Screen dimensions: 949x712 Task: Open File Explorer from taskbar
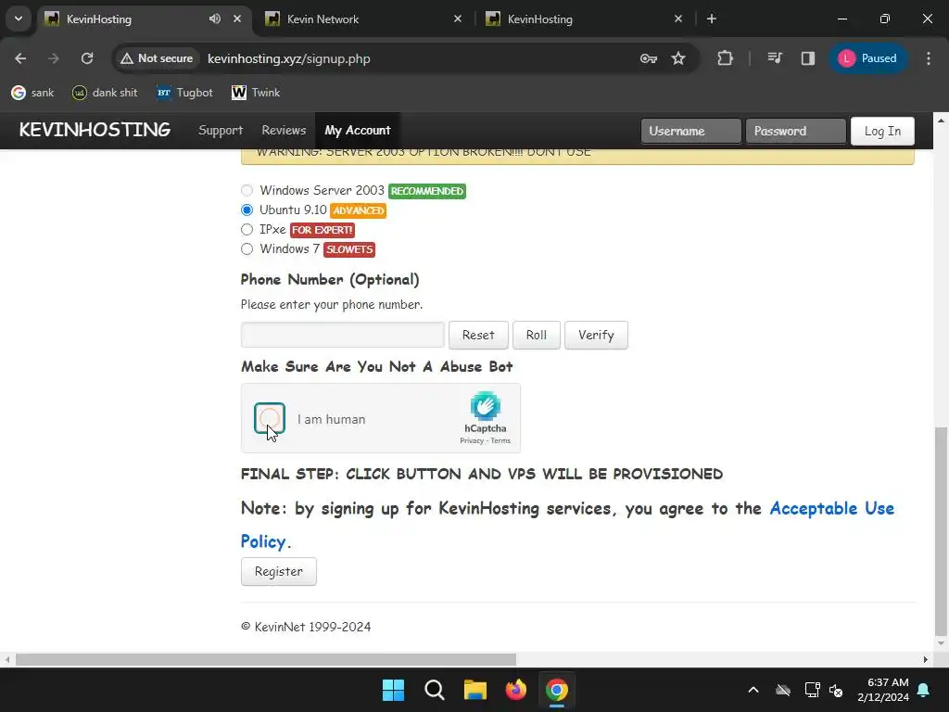pyautogui.click(x=475, y=690)
